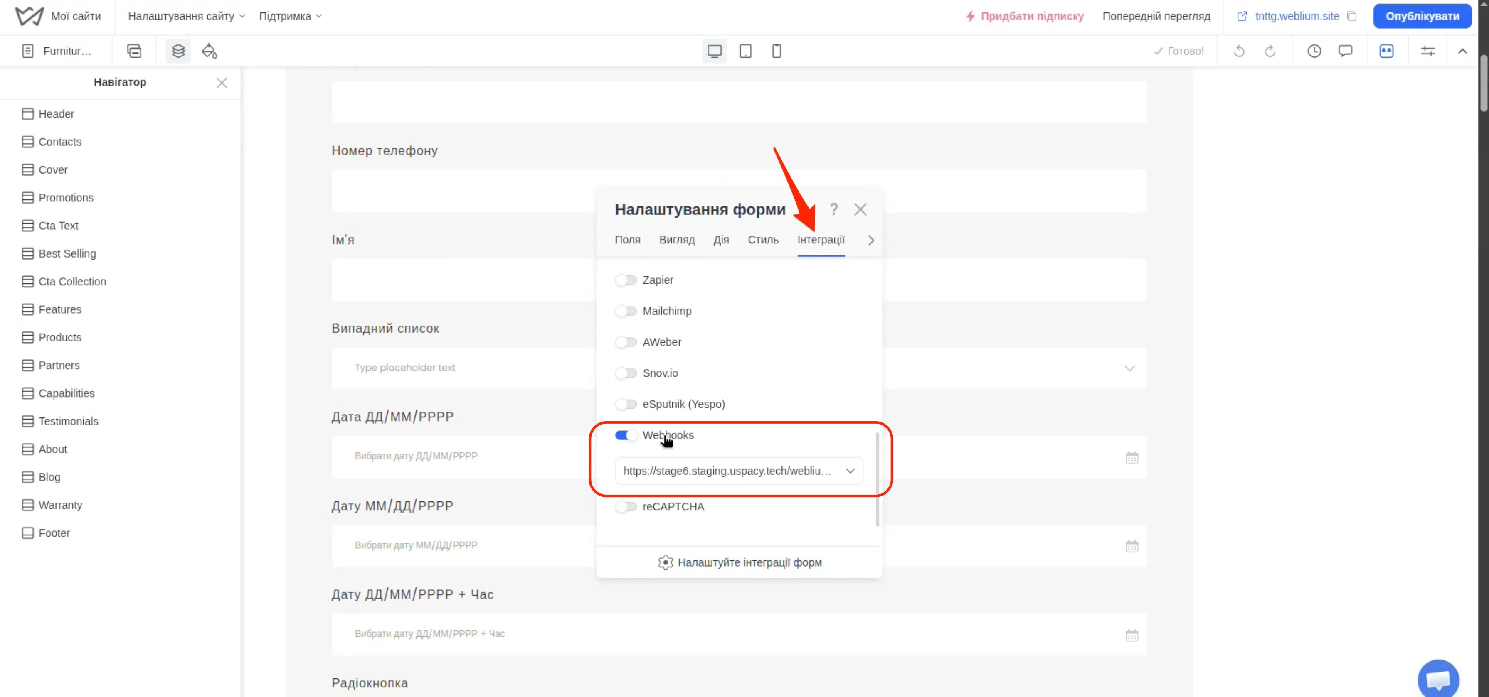The height and width of the screenshot is (697, 1489).
Task: Switch to the Стиль tab
Action: pos(763,240)
